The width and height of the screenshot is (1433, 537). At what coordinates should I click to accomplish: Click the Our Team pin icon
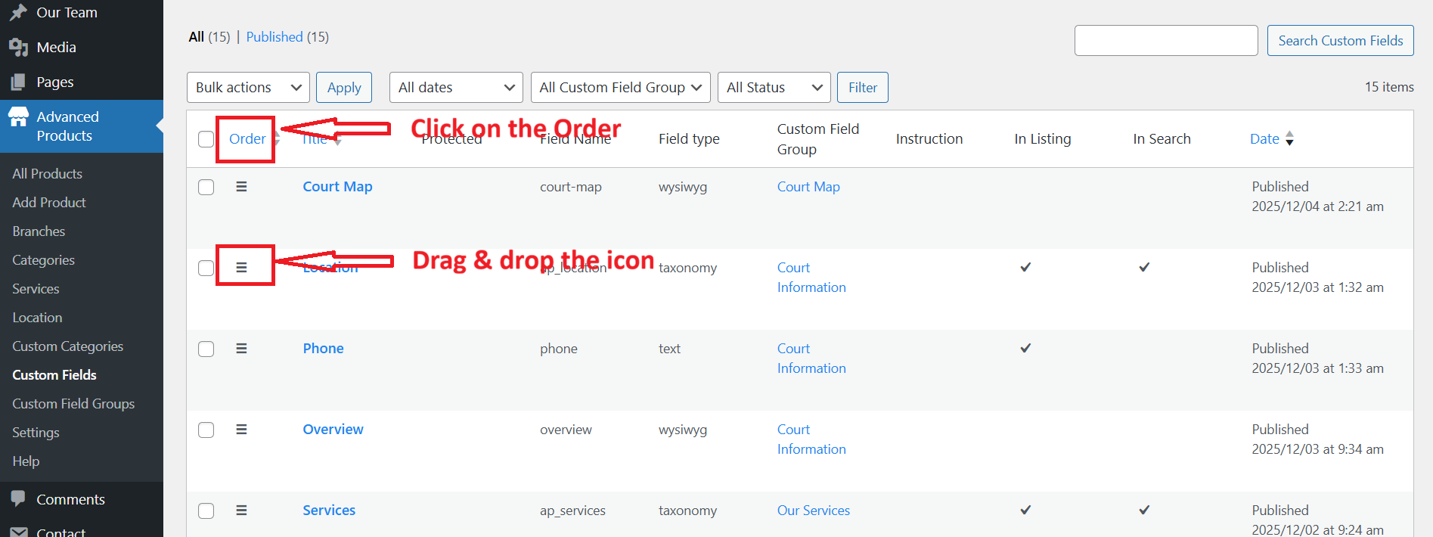[x=18, y=12]
